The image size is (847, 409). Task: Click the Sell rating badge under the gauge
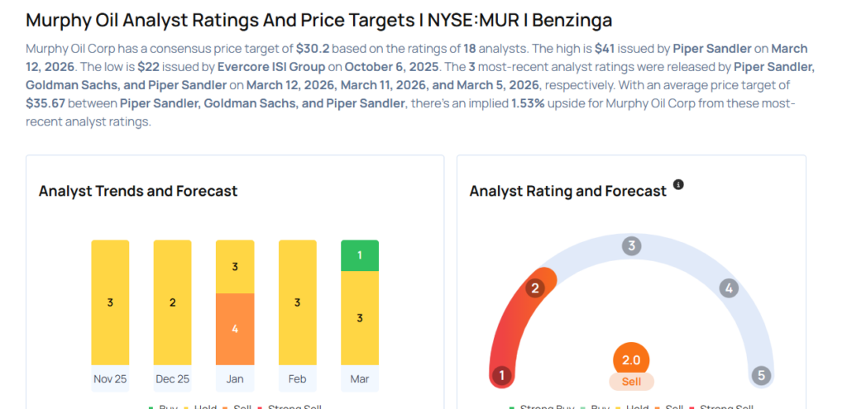(x=631, y=382)
